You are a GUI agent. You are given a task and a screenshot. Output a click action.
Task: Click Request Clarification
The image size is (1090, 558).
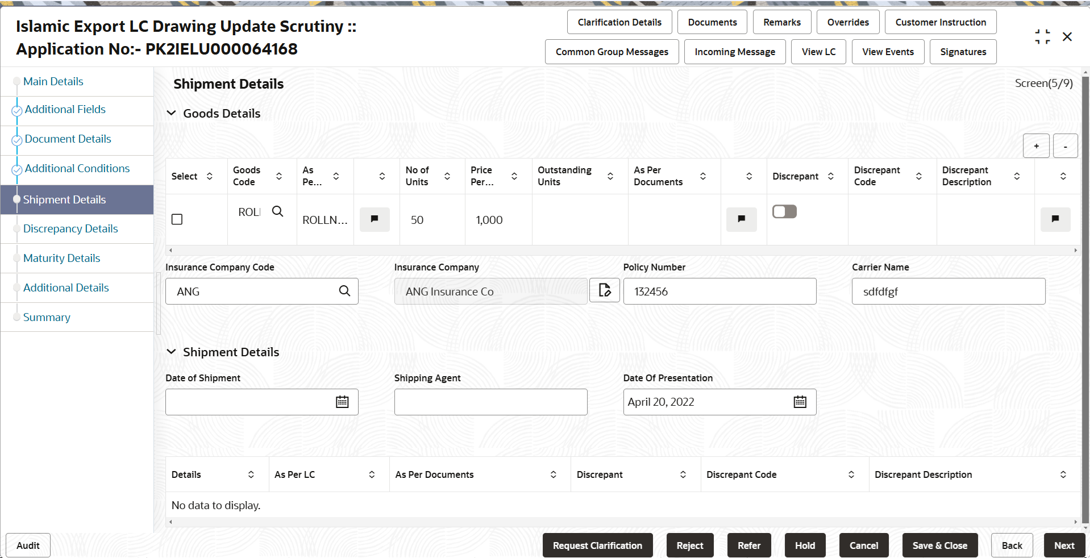coord(597,545)
